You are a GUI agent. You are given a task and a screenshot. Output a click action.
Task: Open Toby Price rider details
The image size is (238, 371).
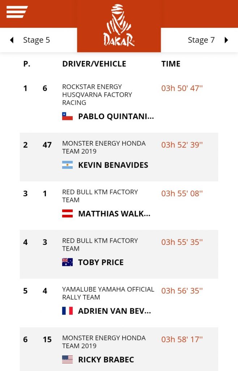[101, 262]
